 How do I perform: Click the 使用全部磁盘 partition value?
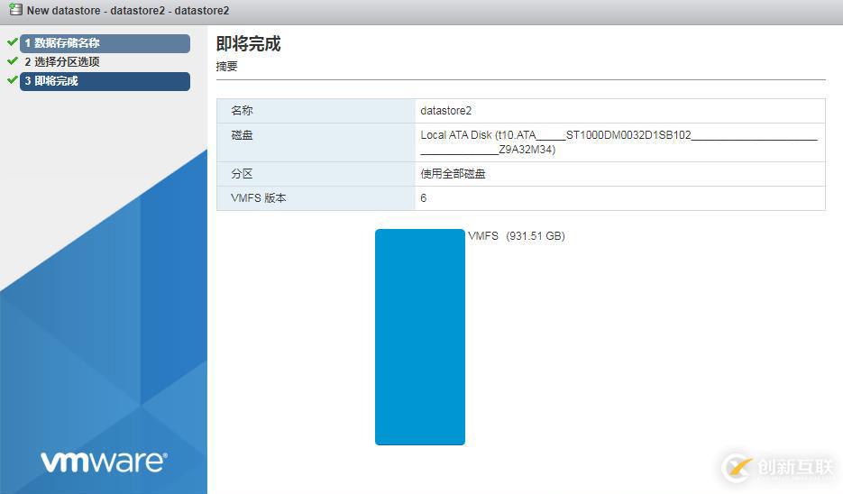tap(453, 174)
